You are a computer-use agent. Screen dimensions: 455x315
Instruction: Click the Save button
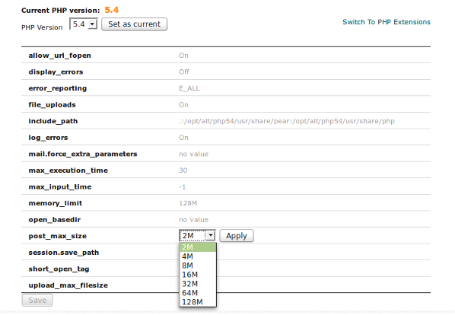click(x=37, y=301)
